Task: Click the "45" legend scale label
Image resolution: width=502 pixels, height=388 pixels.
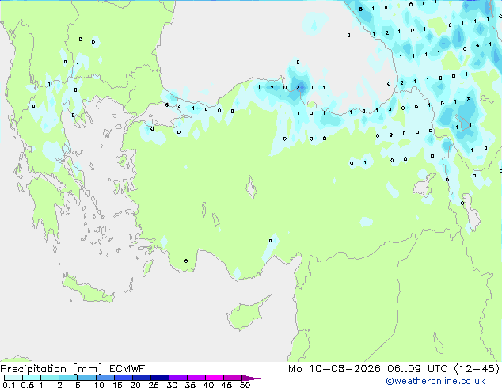Action: 226,385
